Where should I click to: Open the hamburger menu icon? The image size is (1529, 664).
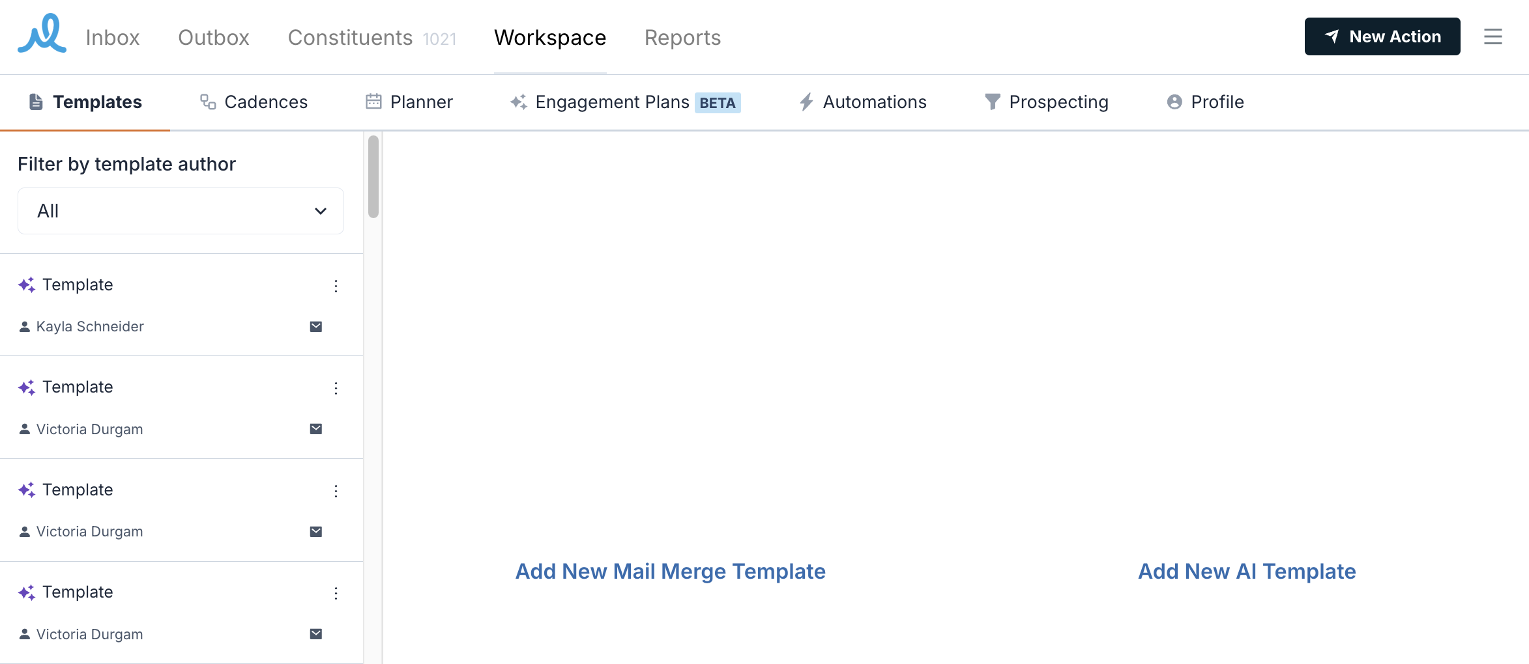click(x=1493, y=36)
